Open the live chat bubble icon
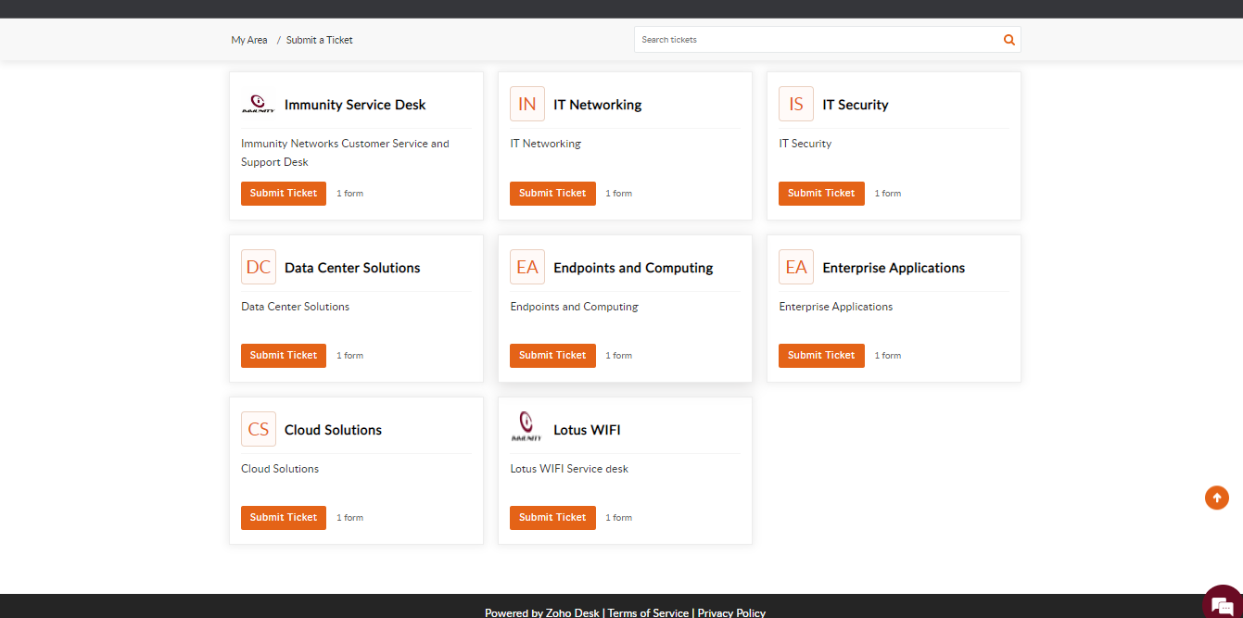The height and width of the screenshot is (618, 1243). (x=1221, y=604)
